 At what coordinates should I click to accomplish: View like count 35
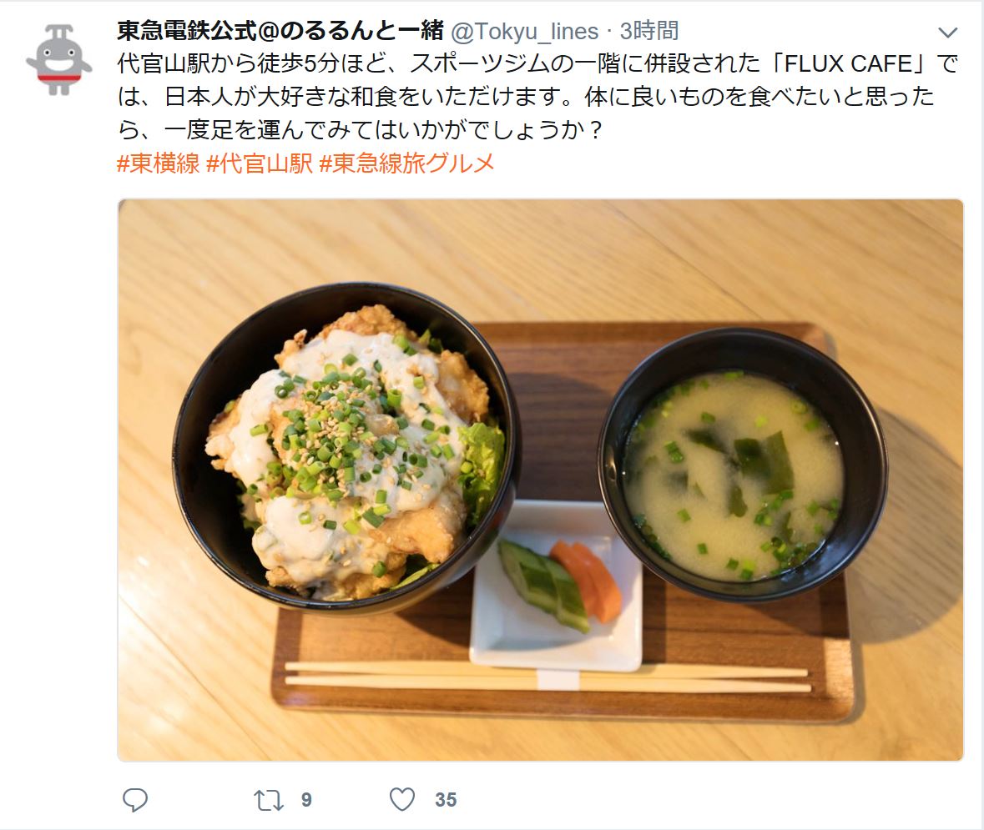(446, 800)
